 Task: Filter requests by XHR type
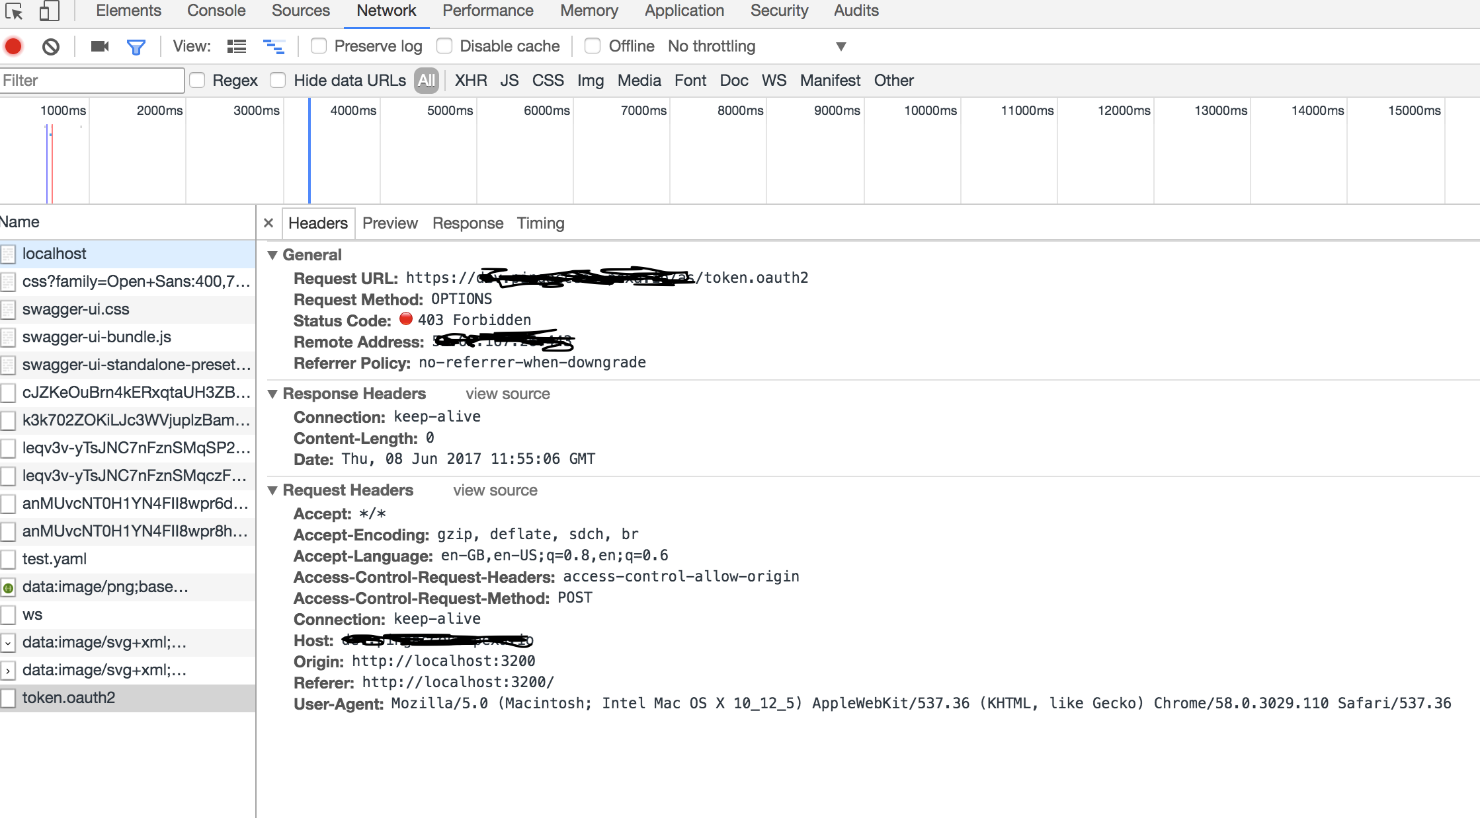470,81
